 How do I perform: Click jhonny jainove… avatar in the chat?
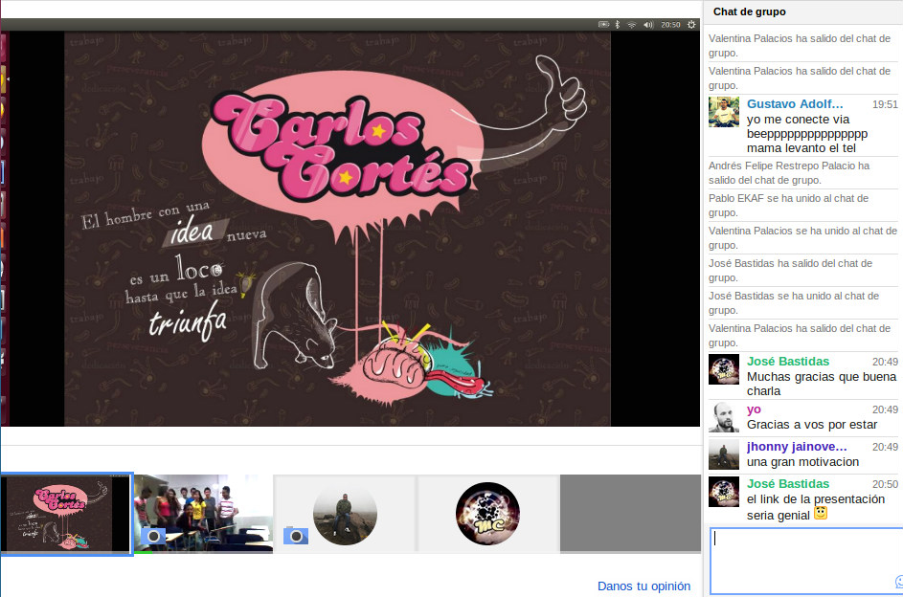[x=723, y=454]
